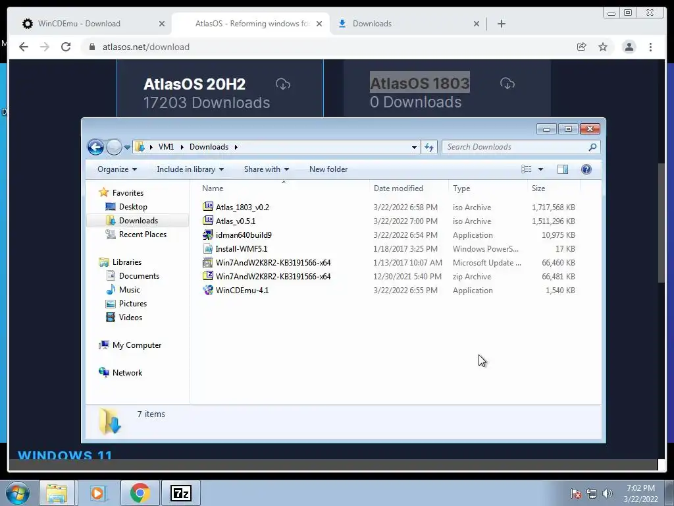Click the Search Downloads field
The image size is (674, 506).
point(521,147)
